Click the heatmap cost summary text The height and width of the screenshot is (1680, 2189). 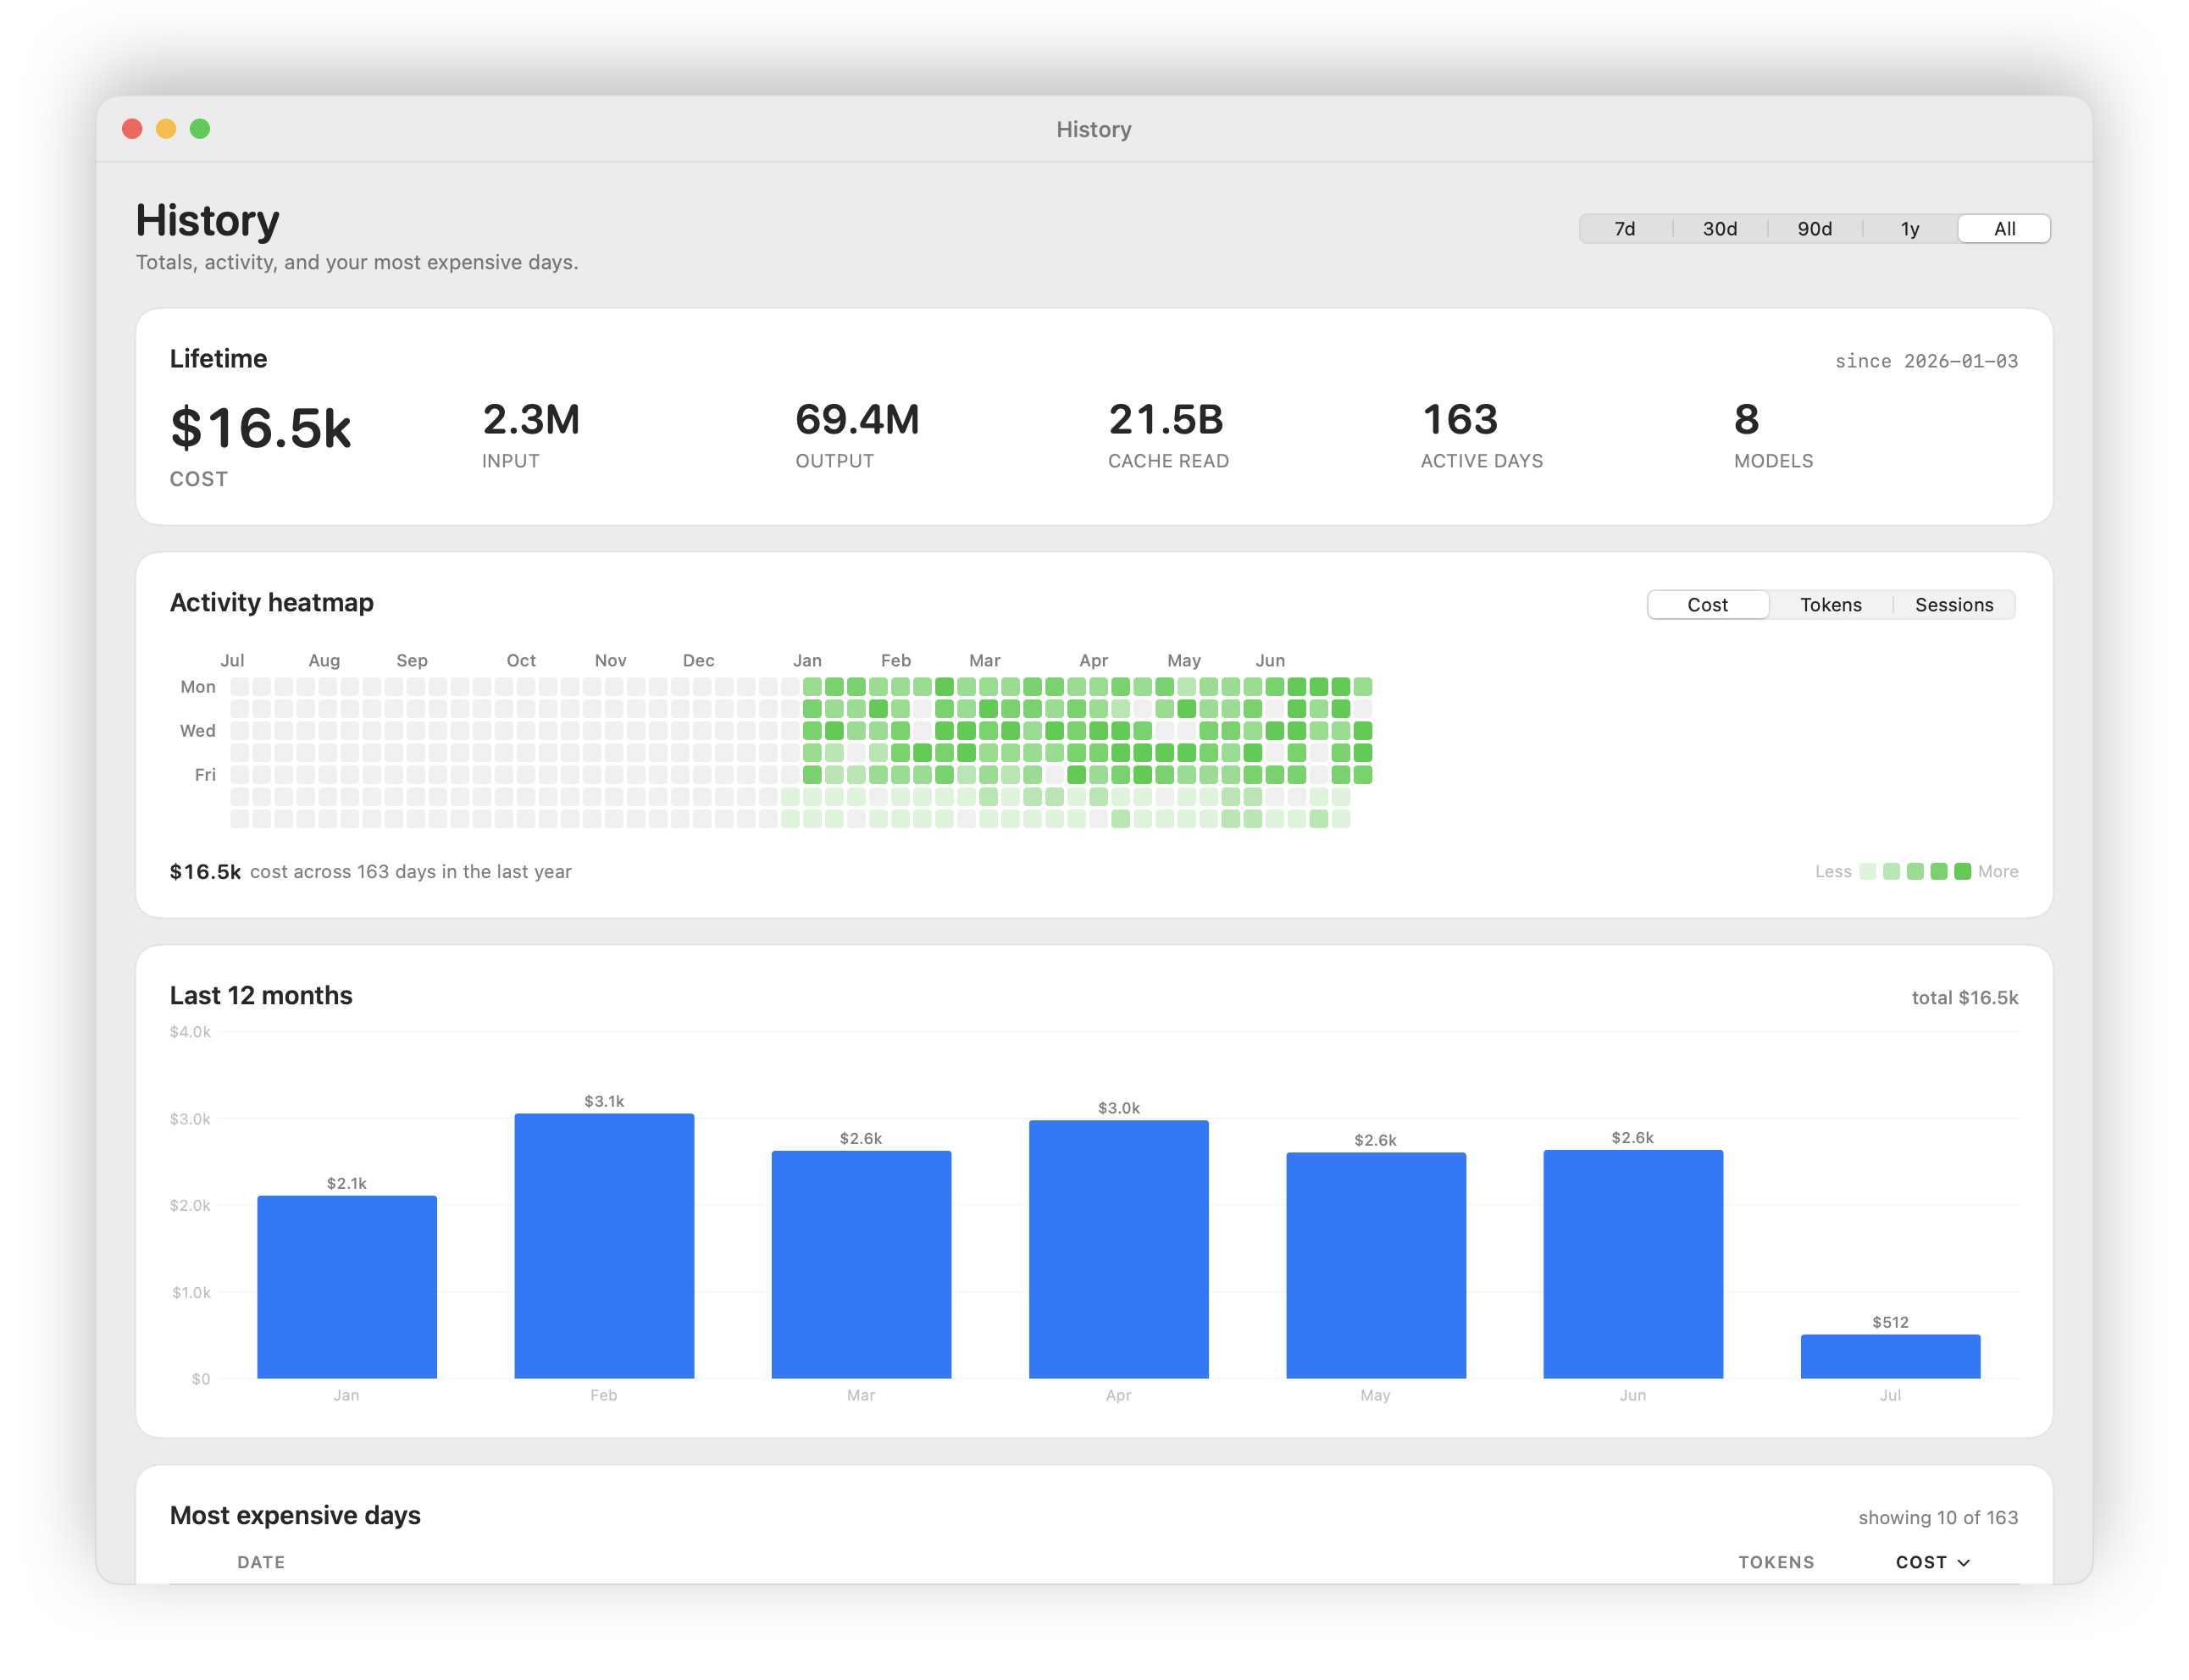[371, 871]
